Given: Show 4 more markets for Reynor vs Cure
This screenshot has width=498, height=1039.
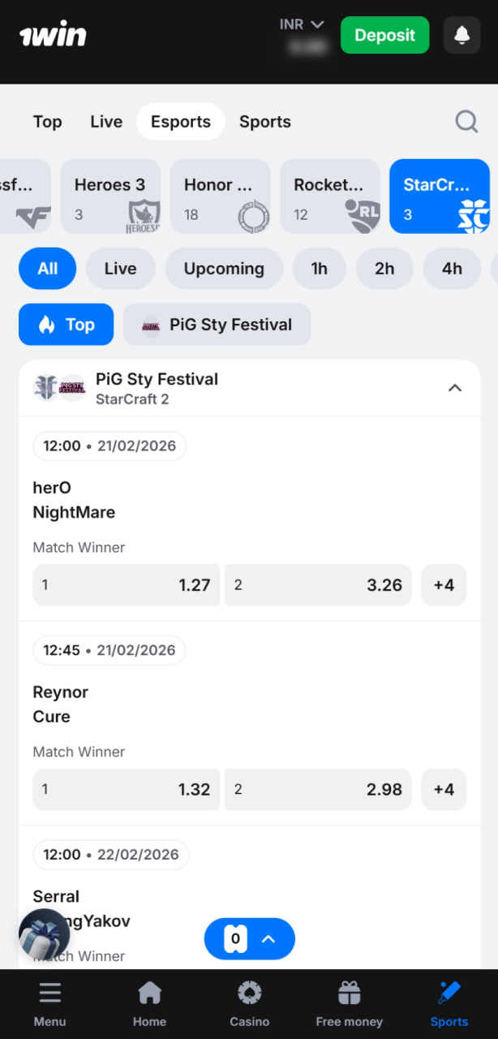Looking at the screenshot, I should tap(444, 789).
